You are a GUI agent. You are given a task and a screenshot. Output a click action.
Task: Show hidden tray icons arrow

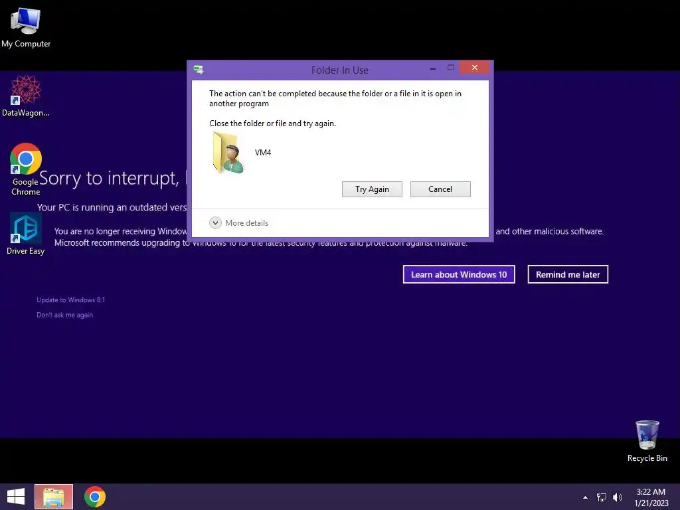[x=585, y=497]
